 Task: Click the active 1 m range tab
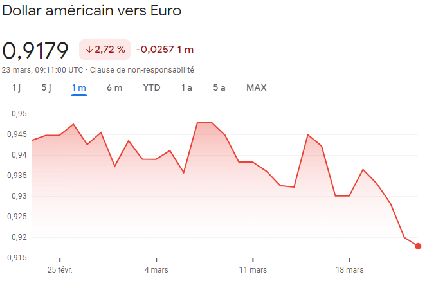click(x=79, y=87)
